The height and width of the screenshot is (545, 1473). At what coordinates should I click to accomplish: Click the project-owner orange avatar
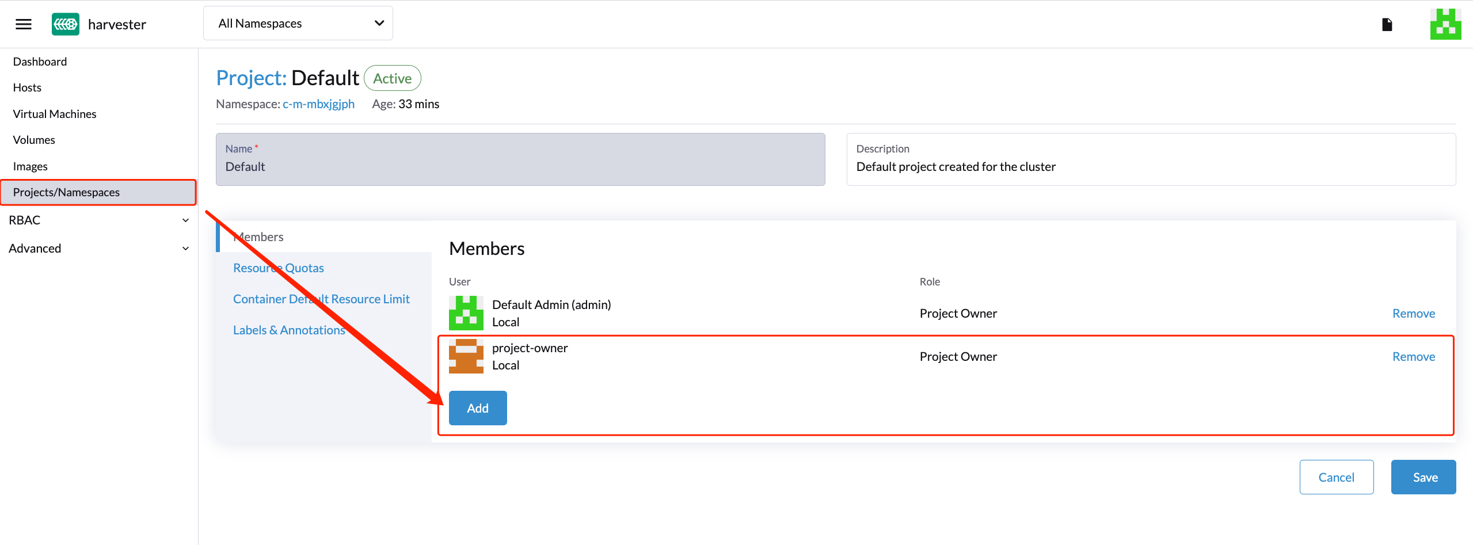coord(466,356)
